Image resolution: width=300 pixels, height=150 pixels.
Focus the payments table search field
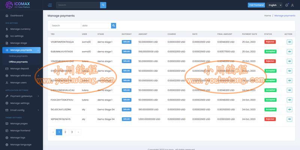click(66, 25)
